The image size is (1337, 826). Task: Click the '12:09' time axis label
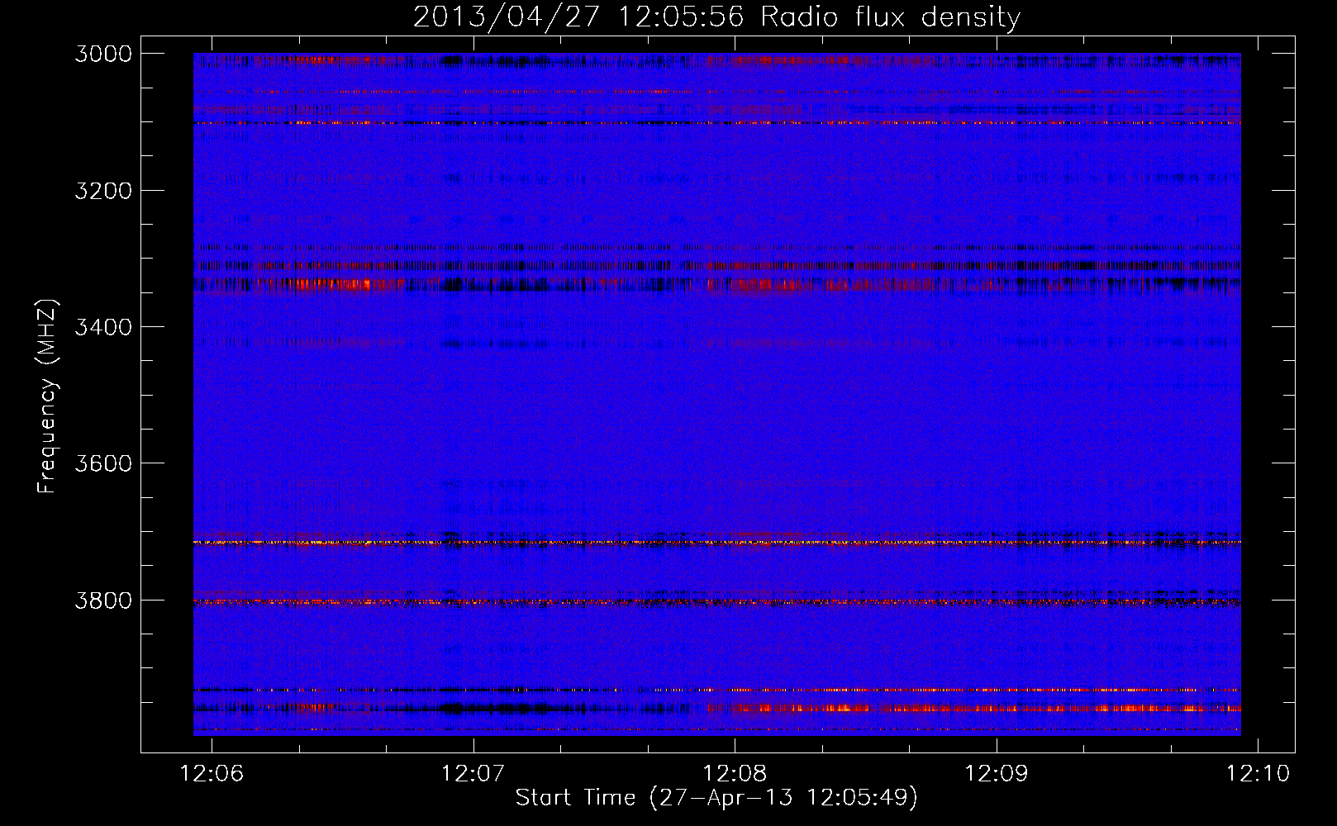[997, 774]
